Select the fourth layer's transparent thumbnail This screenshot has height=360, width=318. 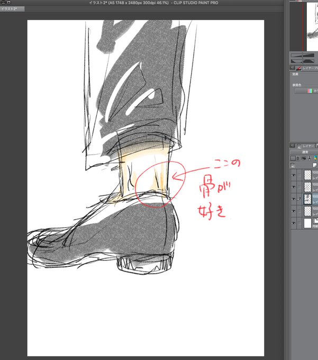coord(307,211)
